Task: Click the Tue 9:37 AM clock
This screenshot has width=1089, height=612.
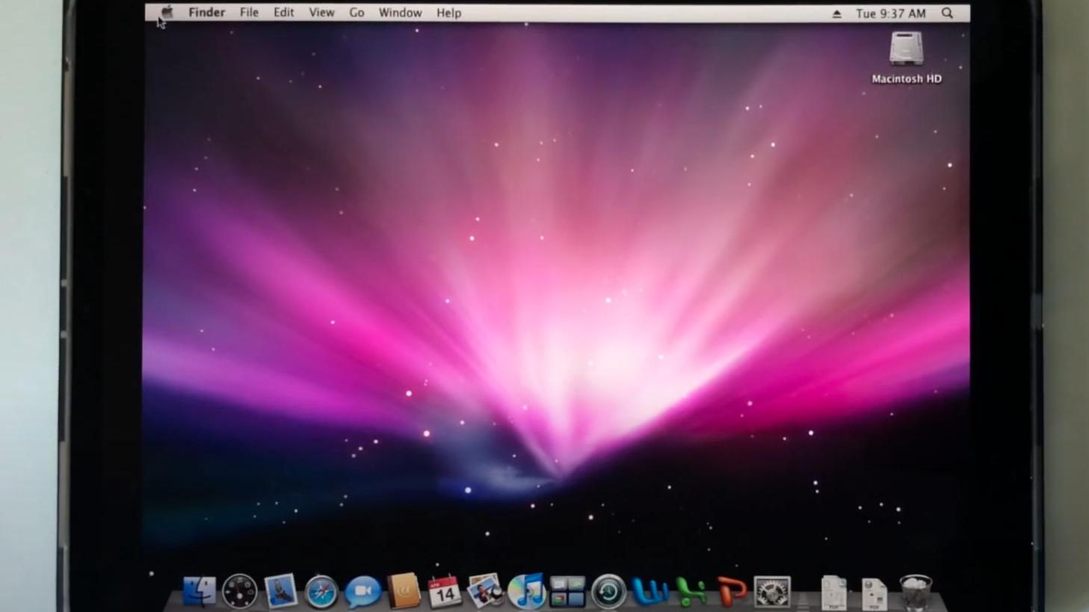Action: (891, 13)
